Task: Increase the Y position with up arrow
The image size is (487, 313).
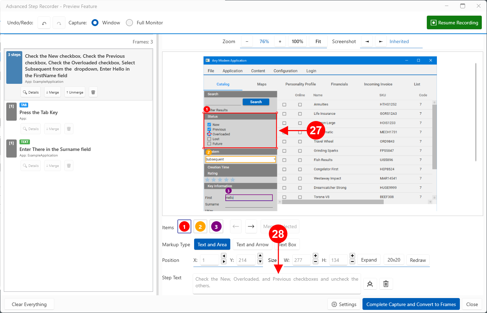Action: 260,256
